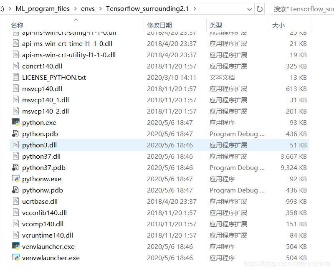Select the vcruntime140.dll file name

point(48,236)
